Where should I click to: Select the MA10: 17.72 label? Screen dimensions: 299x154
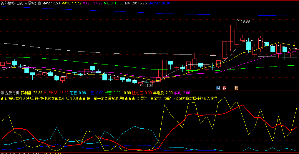[x=72, y=3]
